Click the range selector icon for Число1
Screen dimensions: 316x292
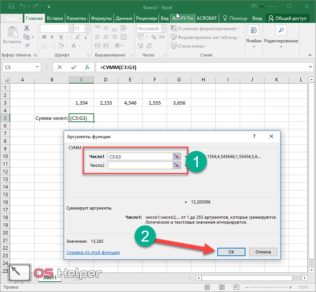[x=176, y=156]
